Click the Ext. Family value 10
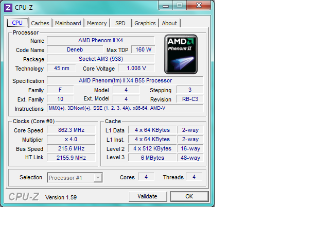This screenshot has height=237, width=316. tap(60, 99)
